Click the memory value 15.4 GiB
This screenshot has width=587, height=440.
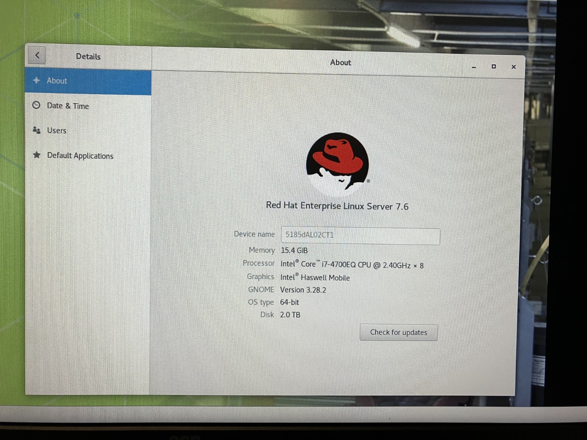(294, 250)
